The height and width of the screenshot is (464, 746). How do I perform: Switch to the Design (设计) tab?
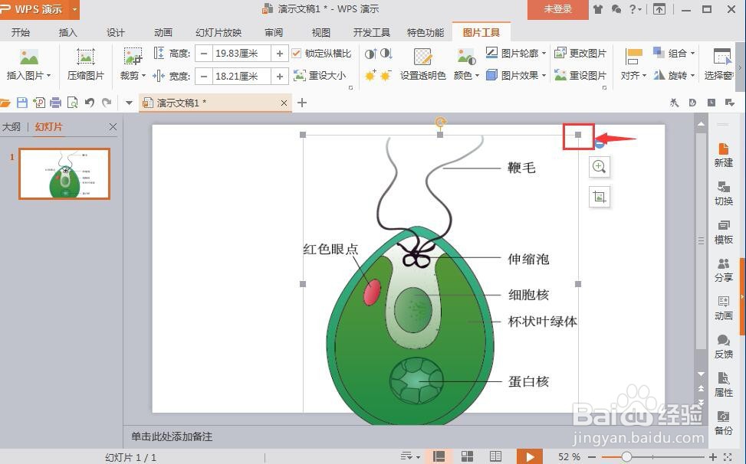pyautogui.click(x=115, y=32)
